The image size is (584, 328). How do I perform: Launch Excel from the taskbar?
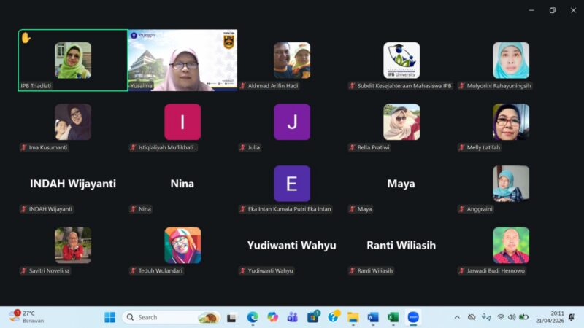click(x=393, y=317)
